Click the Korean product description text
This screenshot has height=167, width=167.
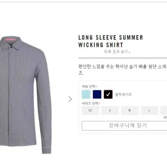[123, 70]
